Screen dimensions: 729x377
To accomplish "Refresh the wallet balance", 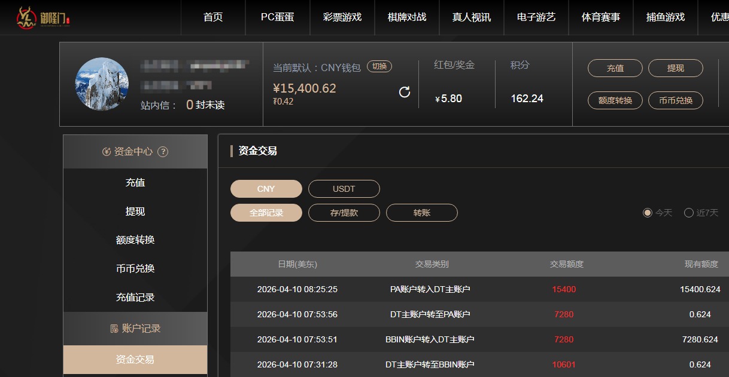I will point(405,92).
